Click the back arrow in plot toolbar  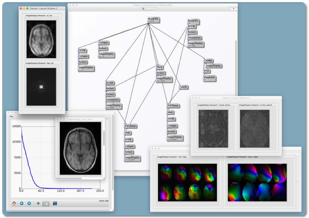(22, 203)
